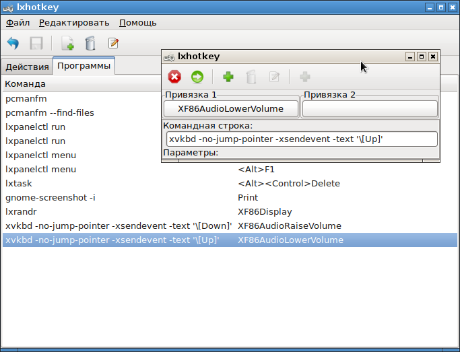Viewport: 460px width, 352px height.
Task: Click the empty Привязка 2 binding button
Action: [370, 109]
